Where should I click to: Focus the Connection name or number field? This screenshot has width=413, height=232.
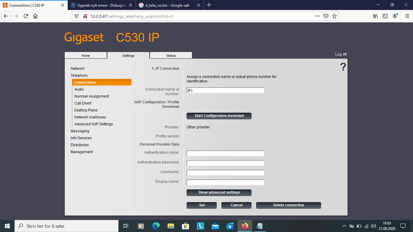(x=226, y=90)
